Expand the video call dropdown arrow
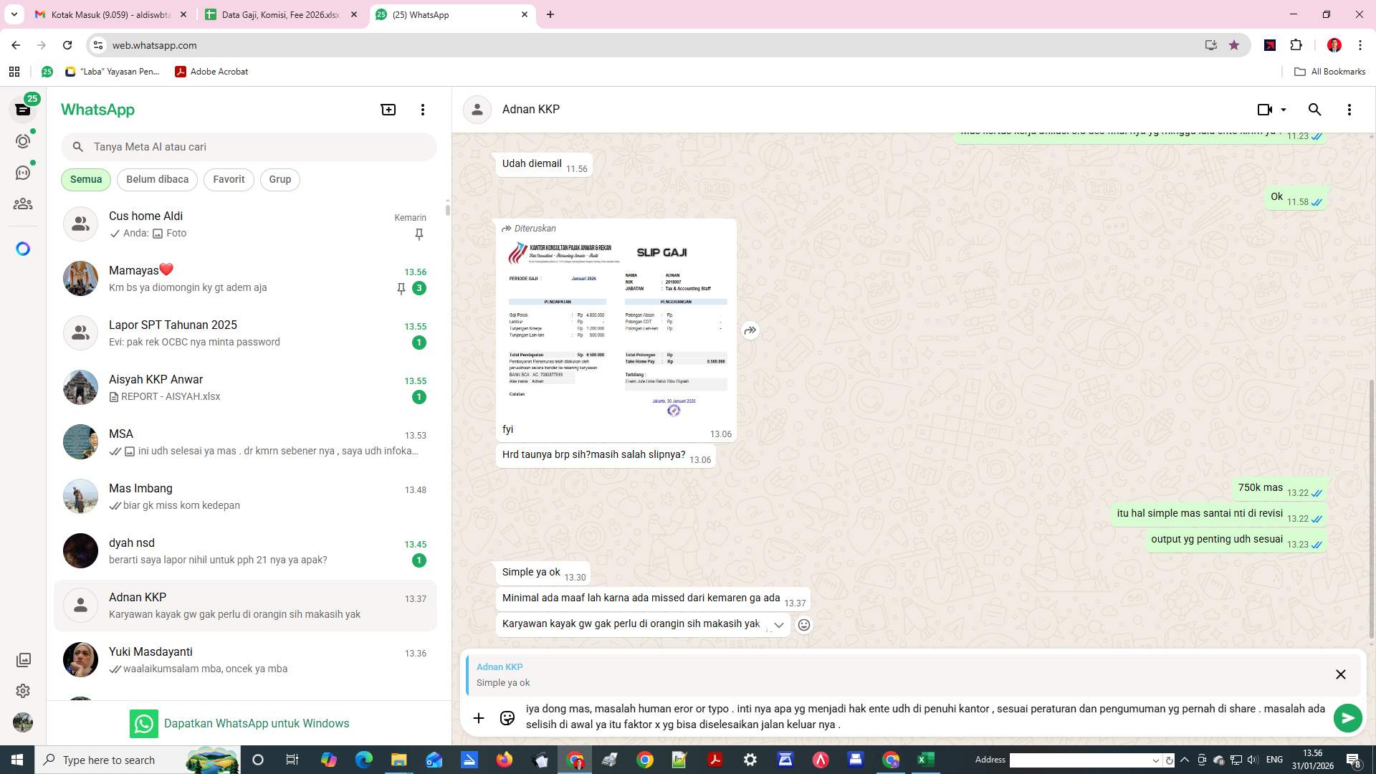This screenshot has height=774, width=1376. (1282, 109)
